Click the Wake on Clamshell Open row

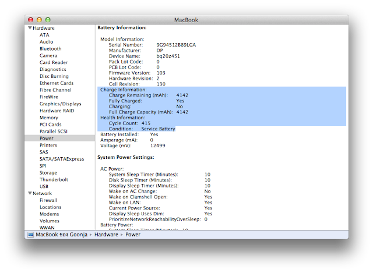coord(160,197)
